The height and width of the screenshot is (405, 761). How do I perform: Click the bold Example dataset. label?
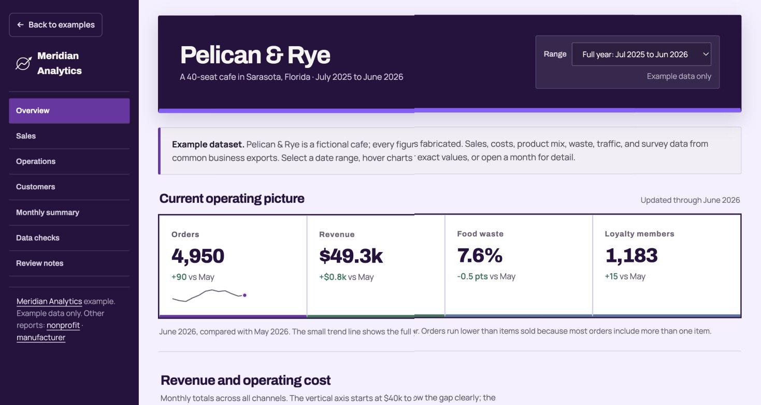[208, 144]
